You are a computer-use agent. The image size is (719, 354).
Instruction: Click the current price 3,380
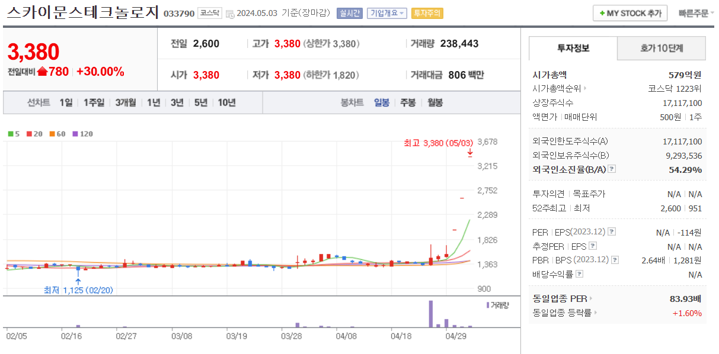pos(33,52)
